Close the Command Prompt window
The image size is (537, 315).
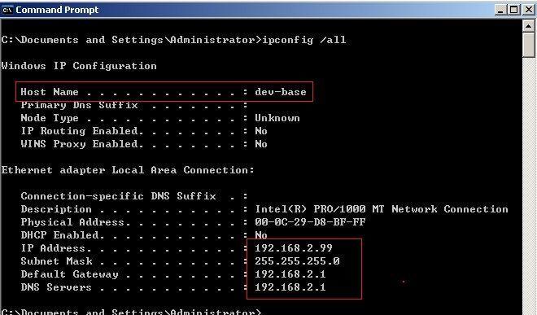[x=529, y=10]
